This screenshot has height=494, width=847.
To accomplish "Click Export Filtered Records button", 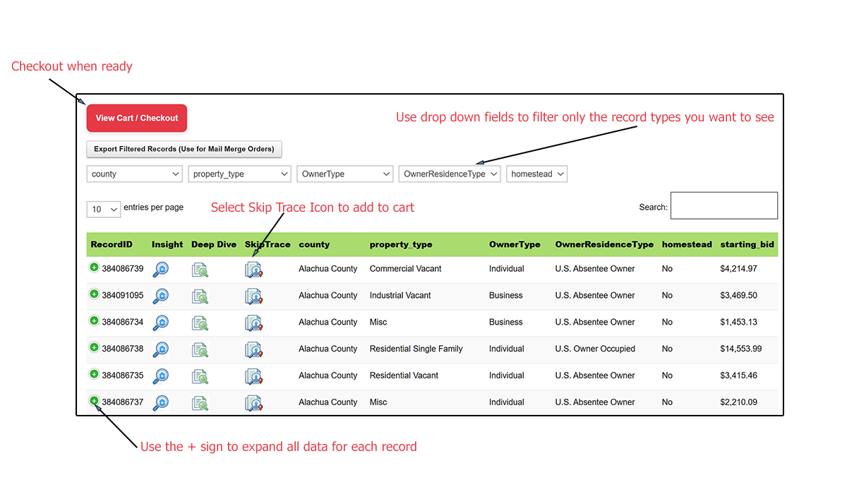I will tap(184, 150).
